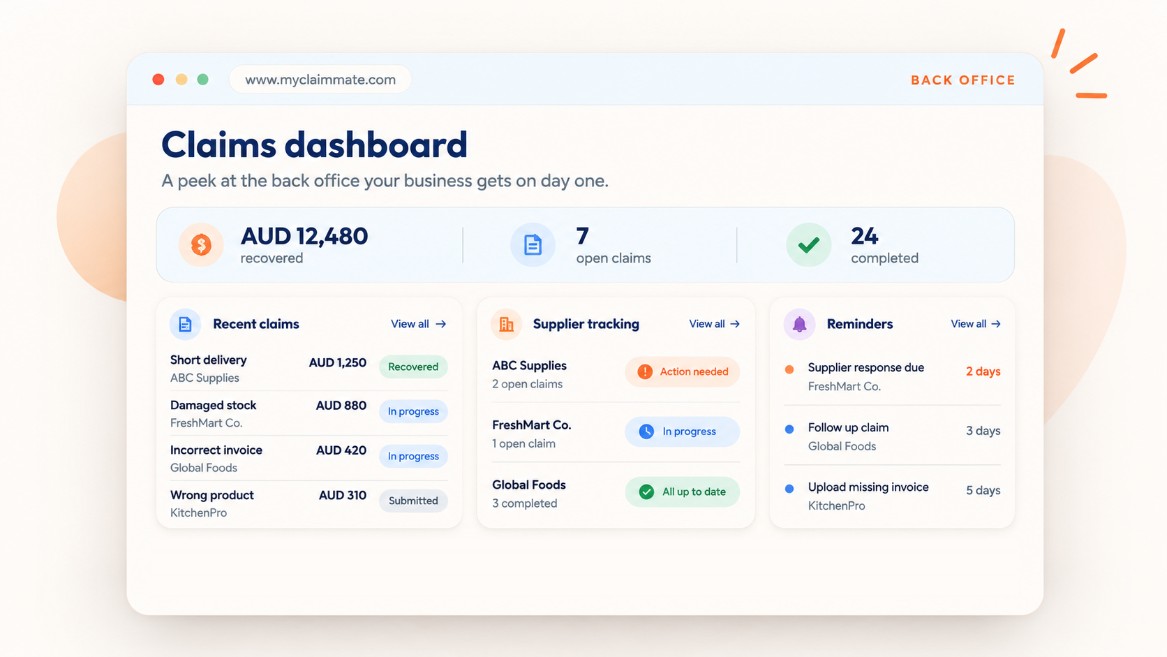
Task: Click the AUD 1,250 amount
Action: [338, 363]
